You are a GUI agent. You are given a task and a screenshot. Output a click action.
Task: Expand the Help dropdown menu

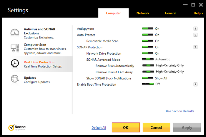click(198, 13)
